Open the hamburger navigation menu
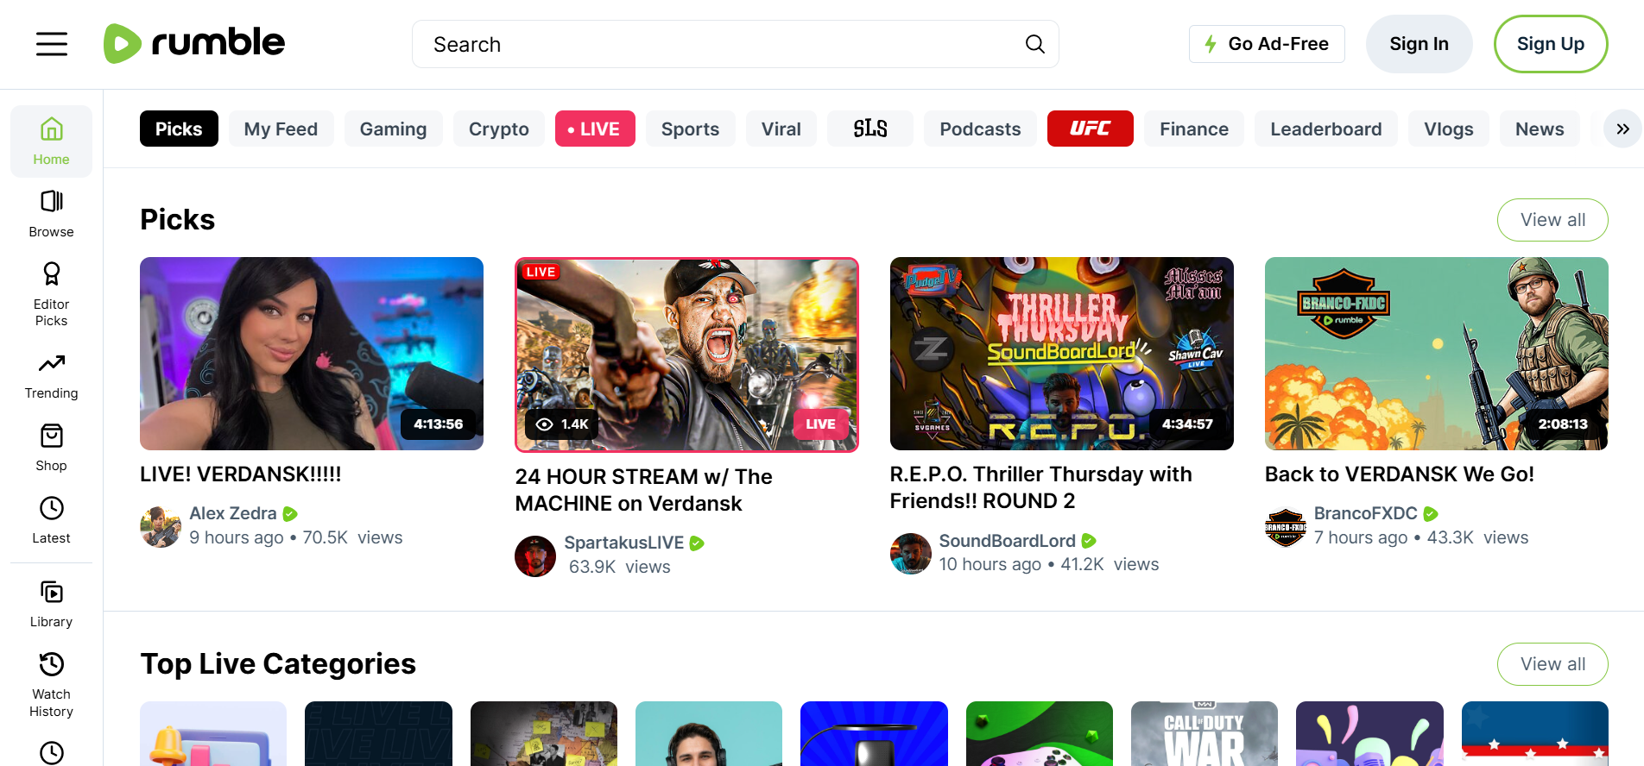 point(52,44)
